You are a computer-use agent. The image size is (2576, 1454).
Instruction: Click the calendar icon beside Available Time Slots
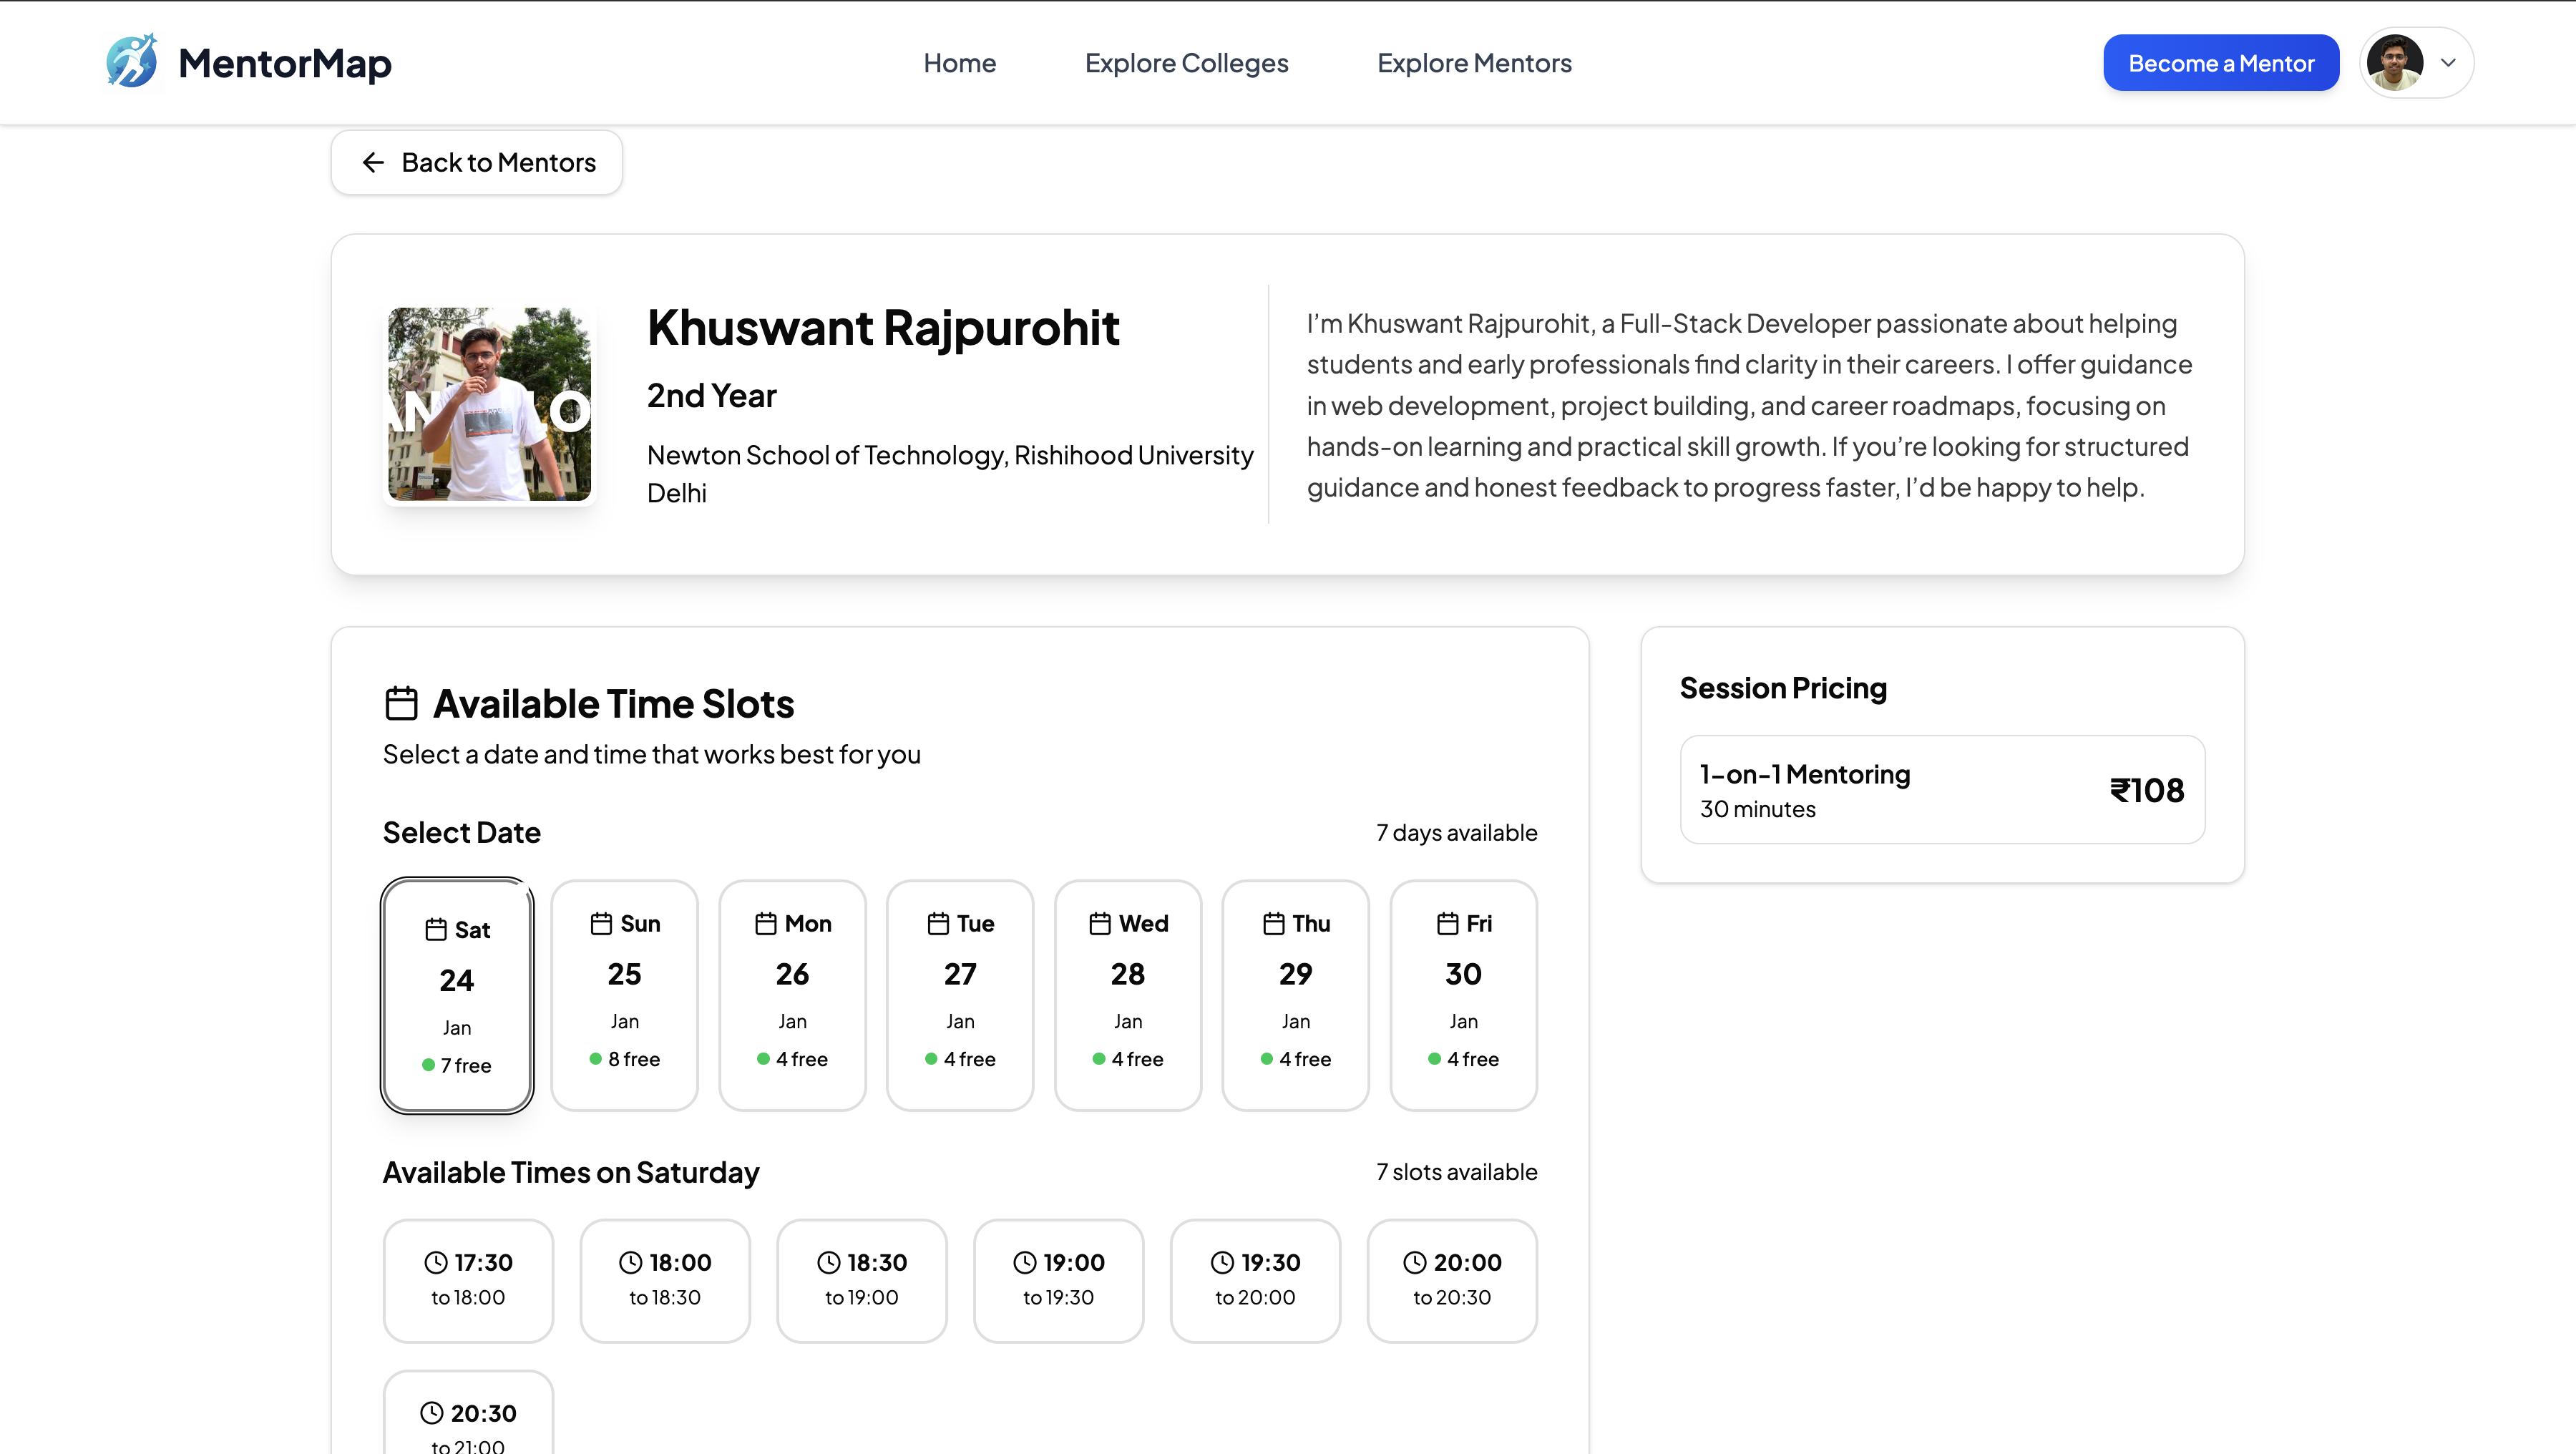point(401,703)
